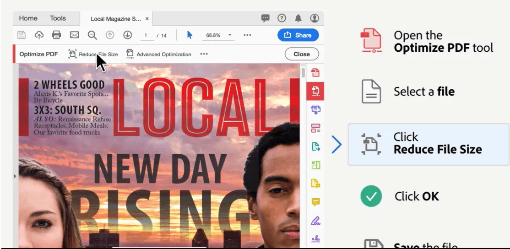Send the file by email envelope icon
This screenshot has height=249, width=510.
tap(74, 35)
